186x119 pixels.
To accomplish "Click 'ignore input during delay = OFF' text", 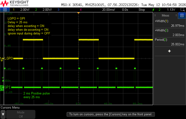I will click(29, 34).
